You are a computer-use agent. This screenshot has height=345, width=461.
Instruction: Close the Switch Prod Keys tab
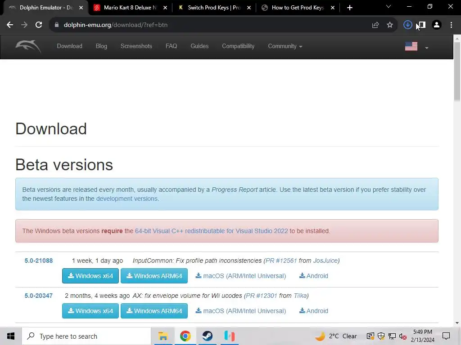[x=249, y=8]
